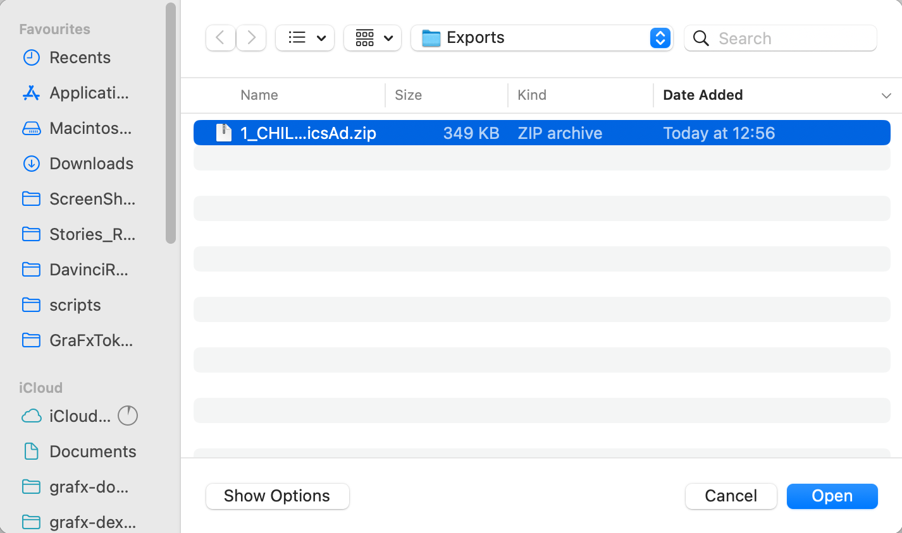Open Macintosh HD in the sidebar
902x533 pixels.
pyautogui.click(x=90, y=128)
